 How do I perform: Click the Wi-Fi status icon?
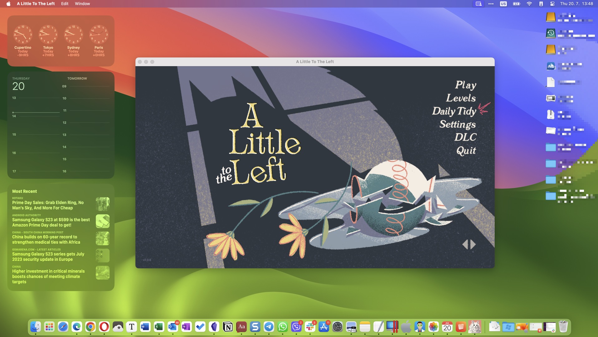pyautogui.click(x=529, y=4)
